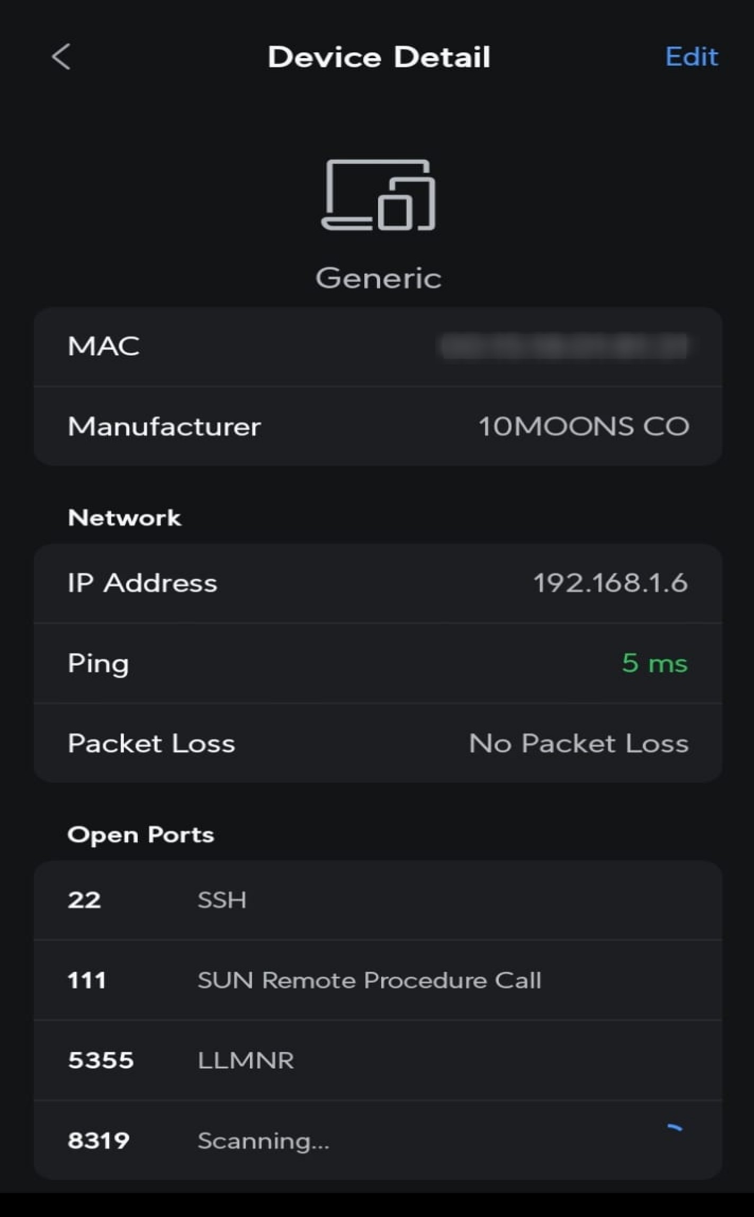Image resolution: width=754 pixels, height=1217 pixels.
Task: Tap the Open Ports section header
Action: 140,834
